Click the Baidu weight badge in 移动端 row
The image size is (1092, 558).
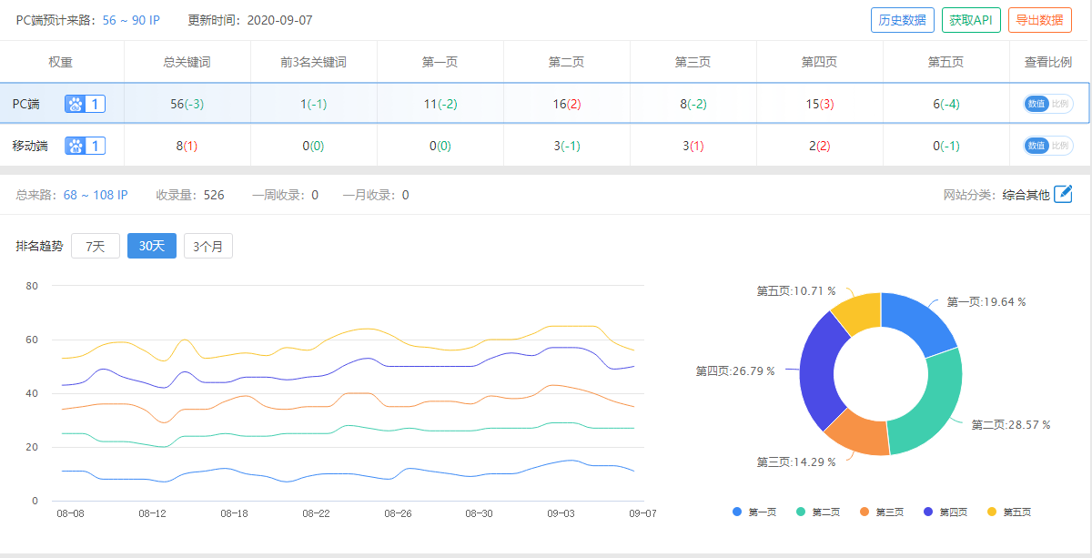pos(85,146)
